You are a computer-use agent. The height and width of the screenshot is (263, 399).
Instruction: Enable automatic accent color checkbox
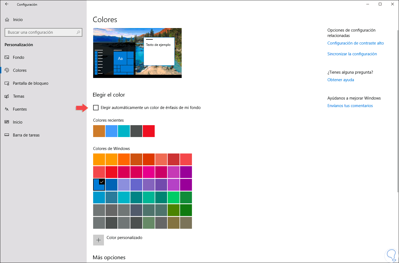tap(96, 108)
